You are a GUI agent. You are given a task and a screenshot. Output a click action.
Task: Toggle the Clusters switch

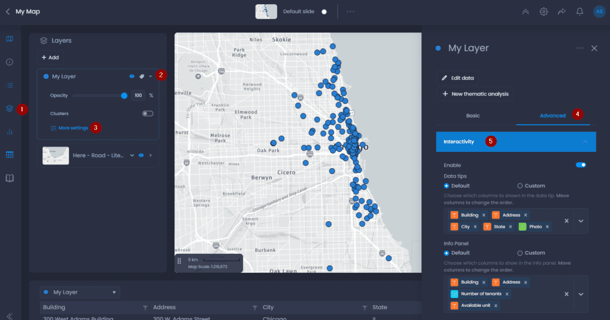pos(148,114)
